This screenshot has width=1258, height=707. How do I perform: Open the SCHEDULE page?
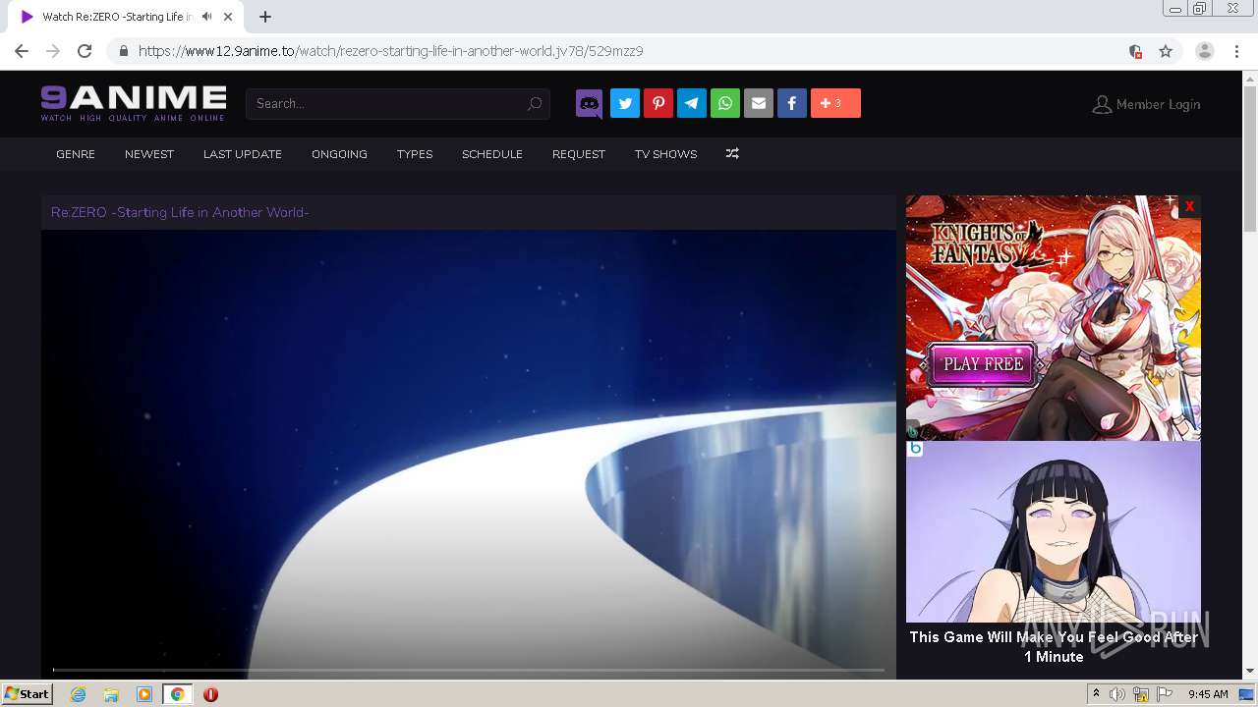pyautogui.click(x=492, y=154)
